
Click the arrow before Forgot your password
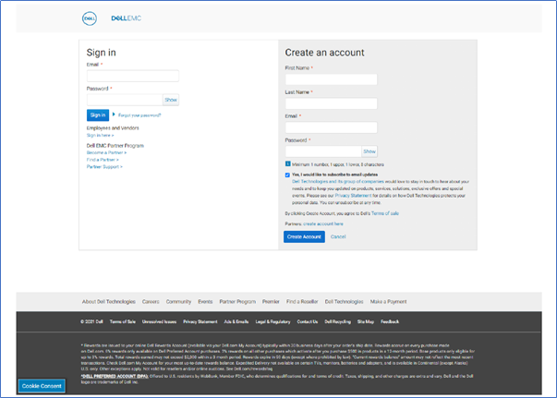point(114,115)
